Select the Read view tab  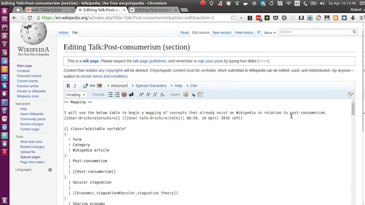(185, 33)
